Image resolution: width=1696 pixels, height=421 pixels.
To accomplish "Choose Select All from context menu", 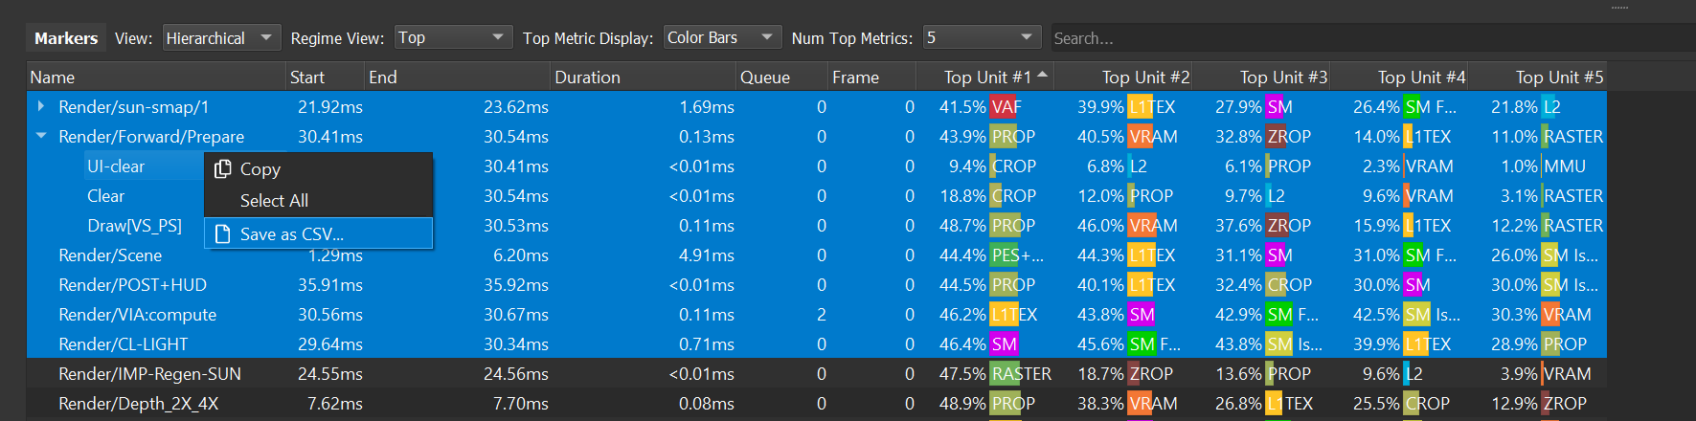I will tap(274, 201).
